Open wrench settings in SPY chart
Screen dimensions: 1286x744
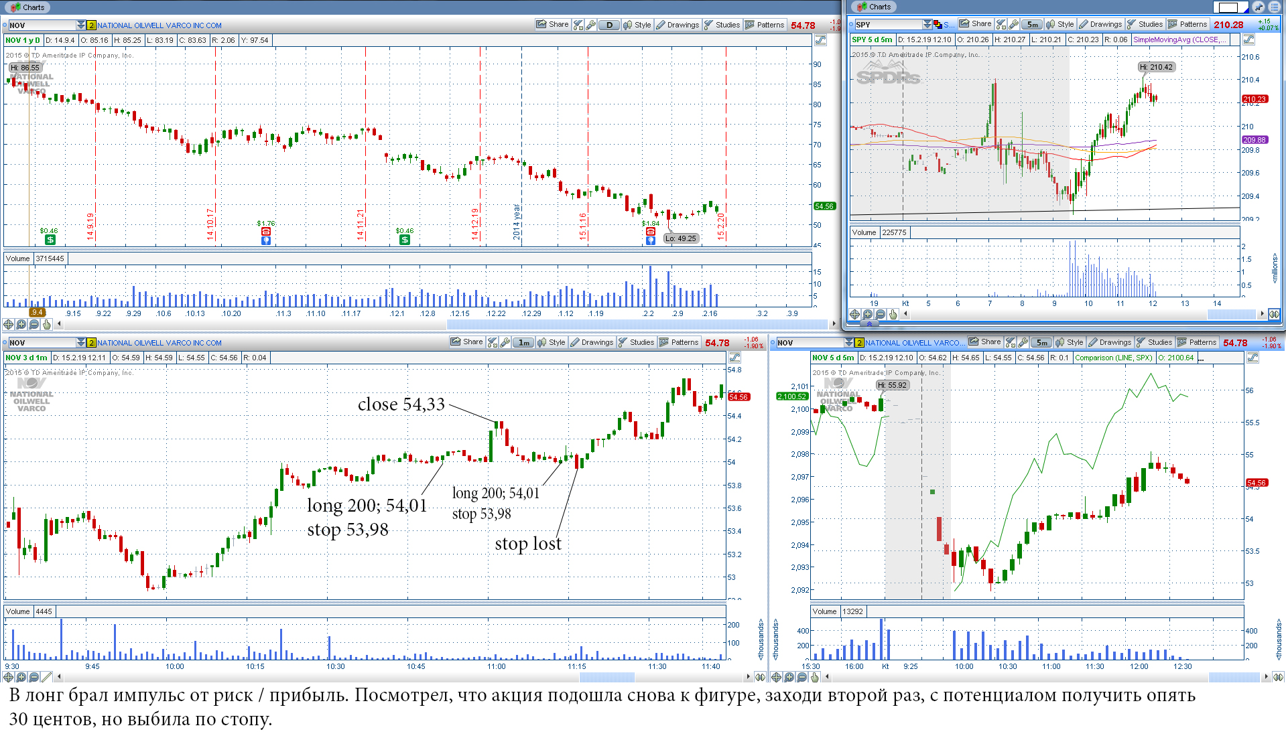click(x=1014, y=24)
